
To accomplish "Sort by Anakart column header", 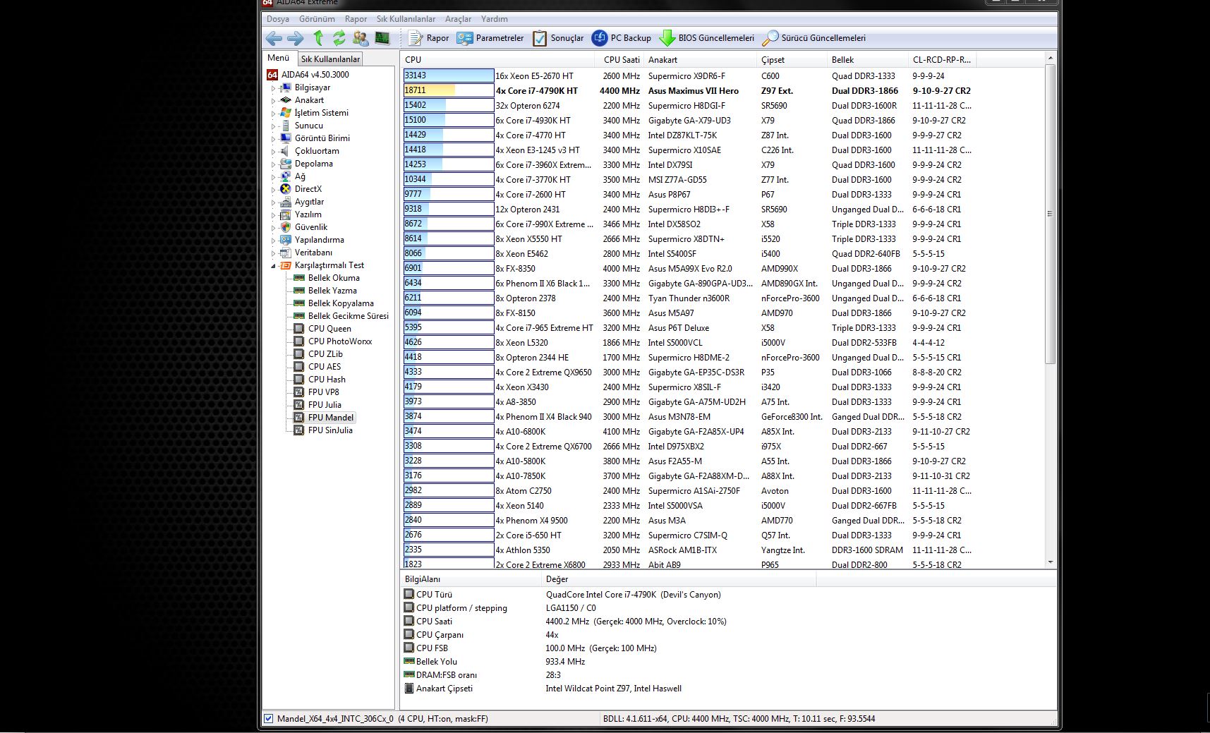I will [x=700, y=60].
